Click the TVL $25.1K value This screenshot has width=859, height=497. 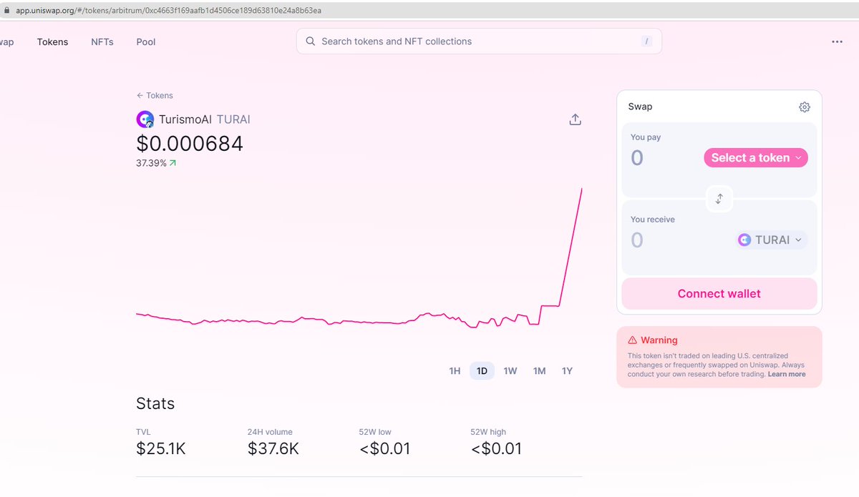[161, 449]
